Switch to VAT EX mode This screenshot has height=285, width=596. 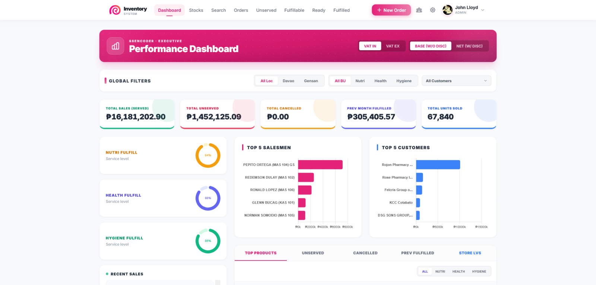click(393, 46)
